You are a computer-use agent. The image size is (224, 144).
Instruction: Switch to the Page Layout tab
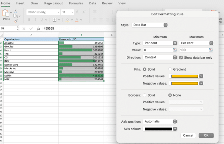53,3
